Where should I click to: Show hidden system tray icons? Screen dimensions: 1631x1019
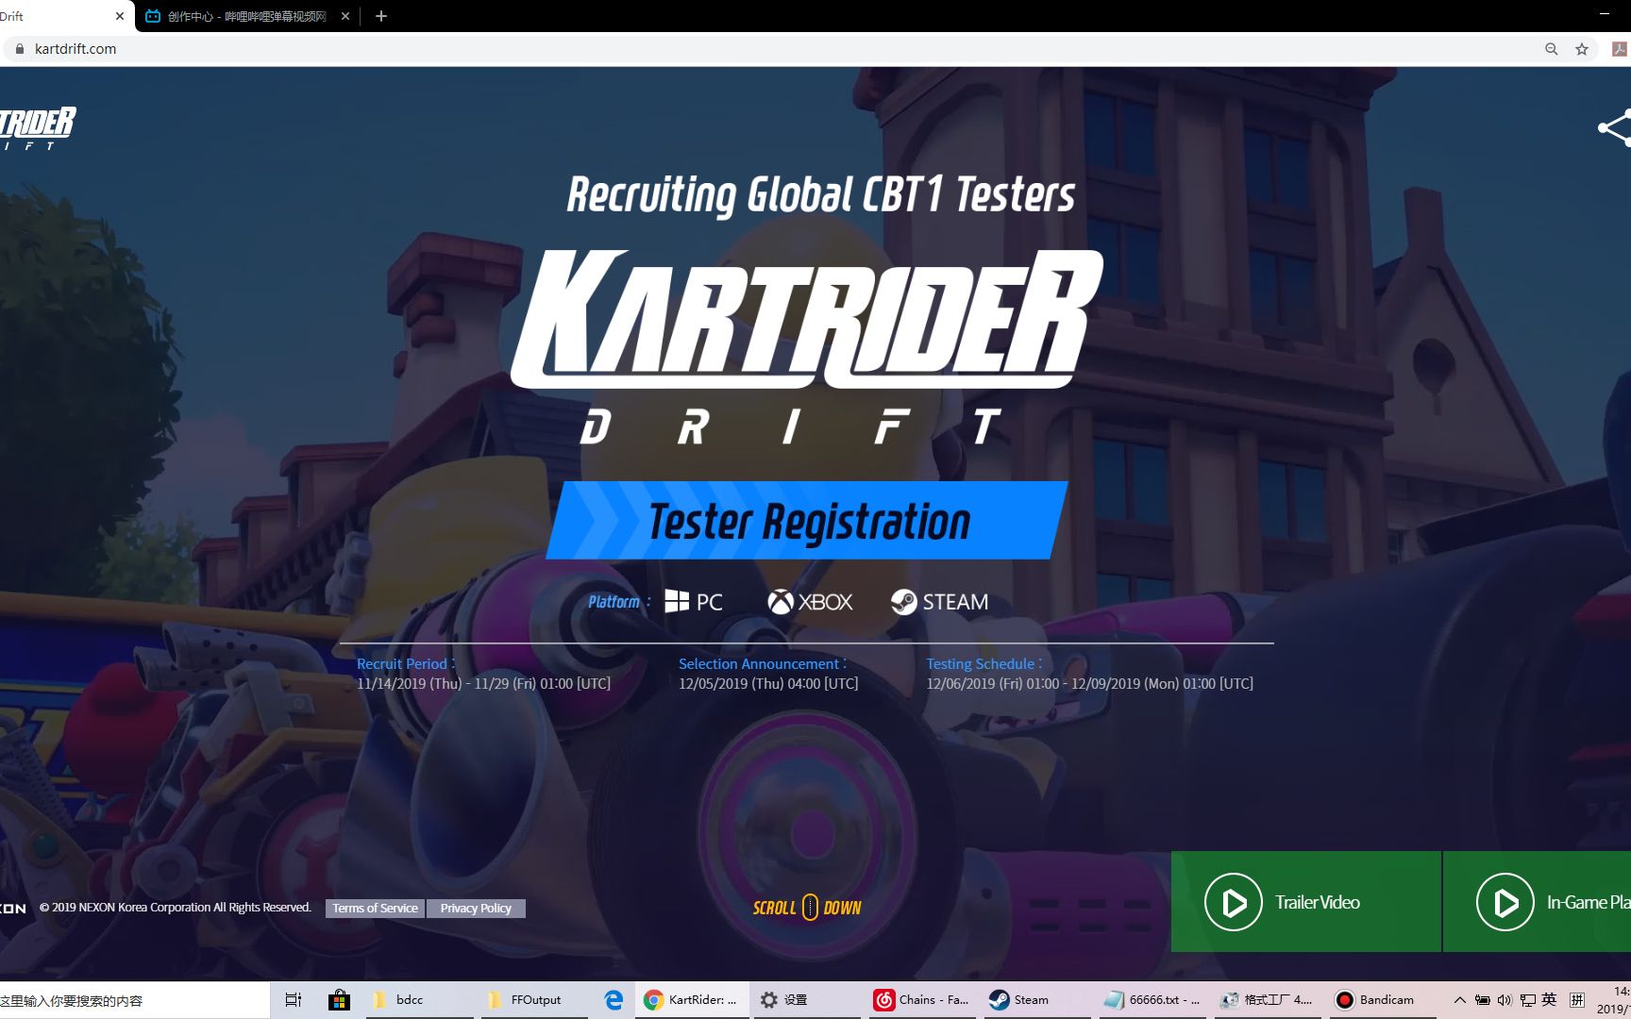pyautogui.click(x=1460, y=1000)
